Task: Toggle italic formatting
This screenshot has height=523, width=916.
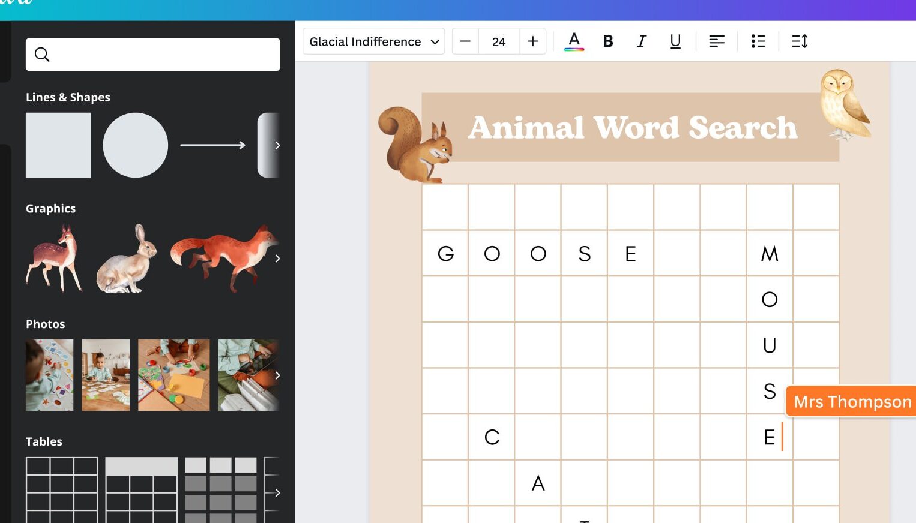Action: pyautogui.click(x=642, y=41)
